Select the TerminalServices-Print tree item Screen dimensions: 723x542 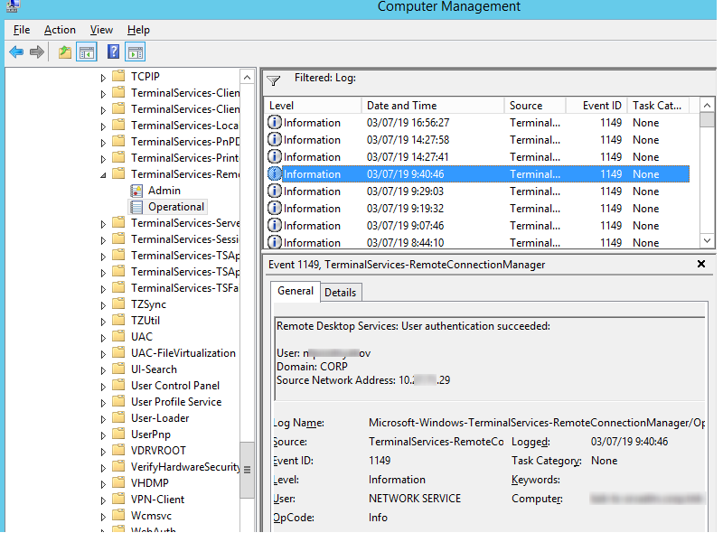pos(185,158)
